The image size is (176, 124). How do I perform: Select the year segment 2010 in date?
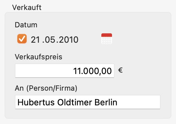click(x=68, y=40)
